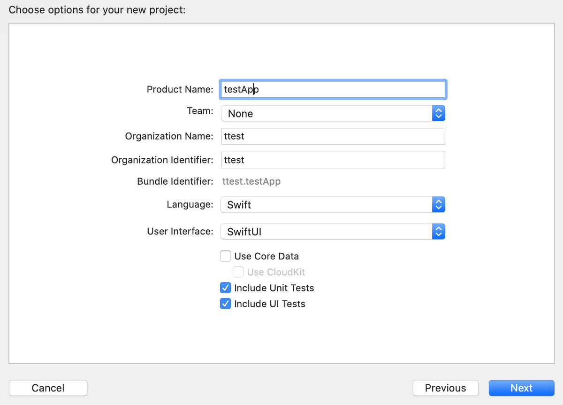Proceed by clicking Next

click(521, 388)
